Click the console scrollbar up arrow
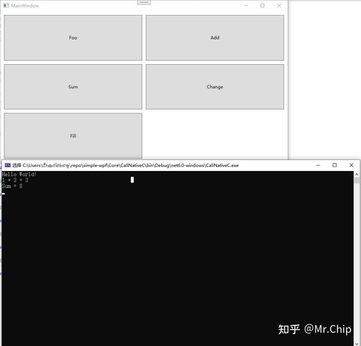361x346 pixels. pyautogui.click(x=356, y=174)
